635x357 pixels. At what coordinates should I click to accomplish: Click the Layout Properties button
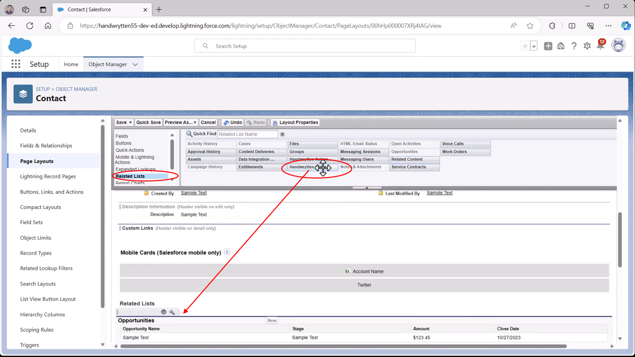click(x=295, y=122)
